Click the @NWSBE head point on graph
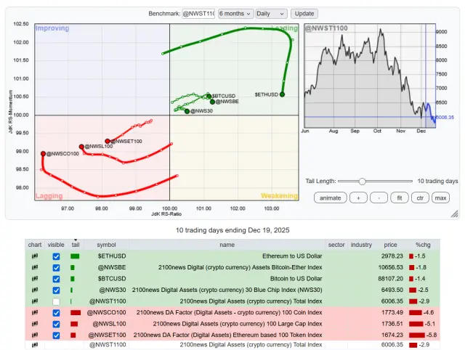465x350 pixels. coord(212,102)
